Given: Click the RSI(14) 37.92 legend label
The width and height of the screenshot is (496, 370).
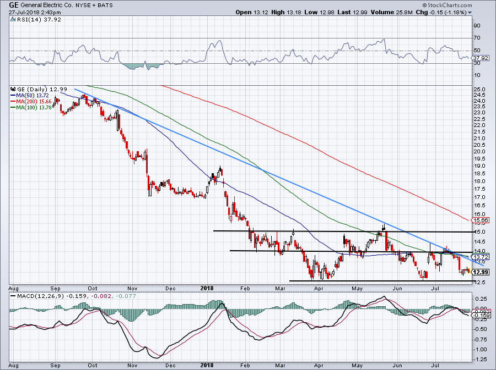Looking at the screenshot, I should (39, 20).
